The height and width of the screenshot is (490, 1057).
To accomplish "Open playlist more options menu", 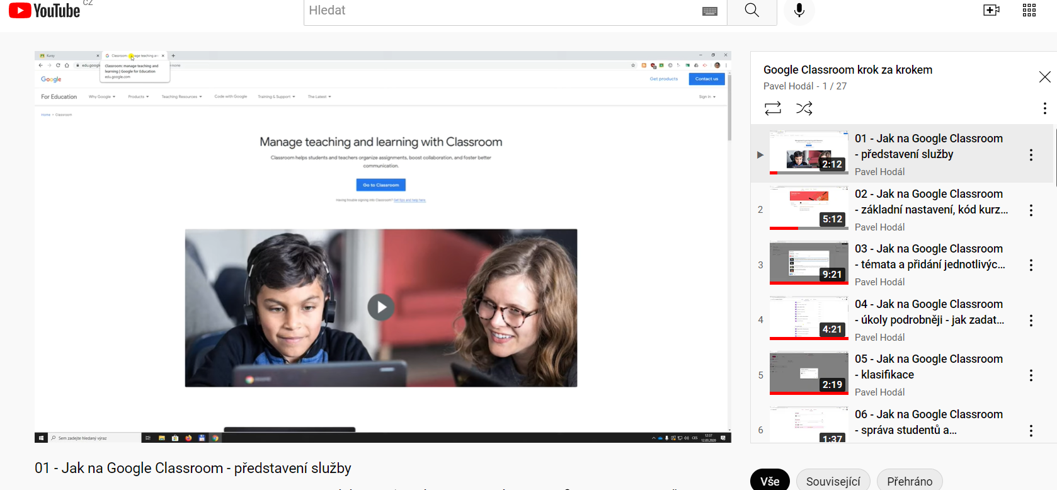I will [1044, 108].
